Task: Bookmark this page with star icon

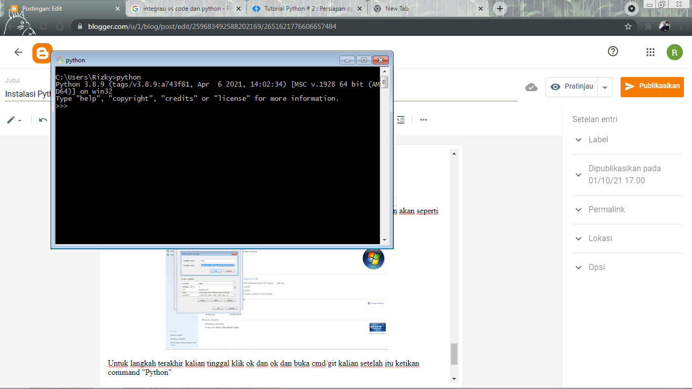Action: [x=628, y=26]
